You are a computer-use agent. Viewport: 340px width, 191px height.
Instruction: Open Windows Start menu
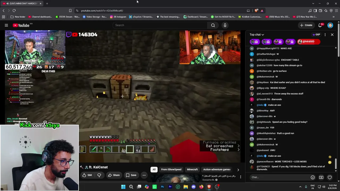tap(123, 187)
